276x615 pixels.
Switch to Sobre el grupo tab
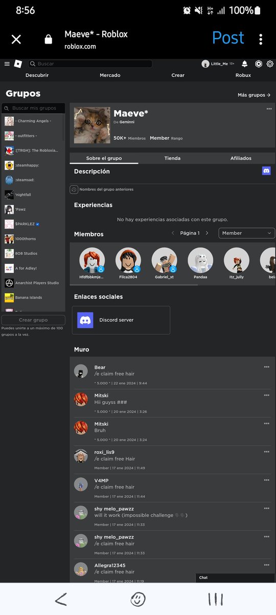(104, 158)
